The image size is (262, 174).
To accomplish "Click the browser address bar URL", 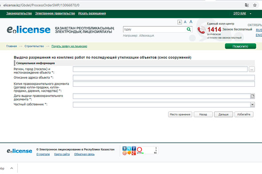I will (41, 5).
